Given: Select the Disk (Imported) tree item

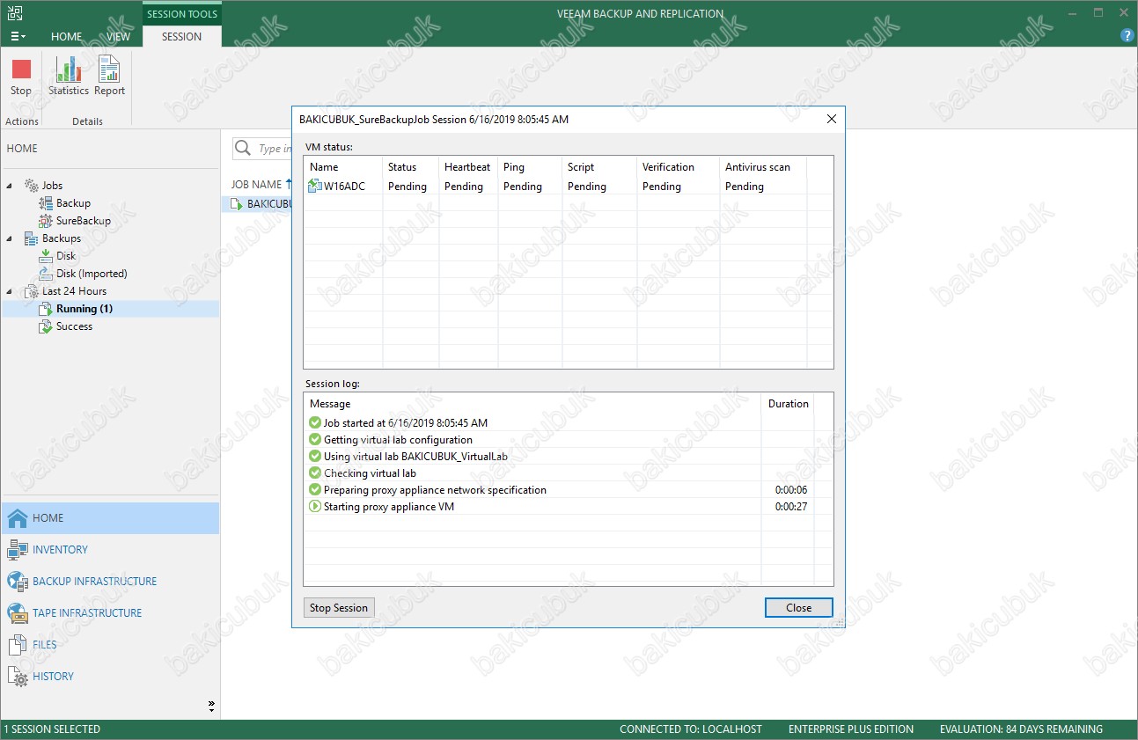Looking at the screenshot, I should click(92, 274).
